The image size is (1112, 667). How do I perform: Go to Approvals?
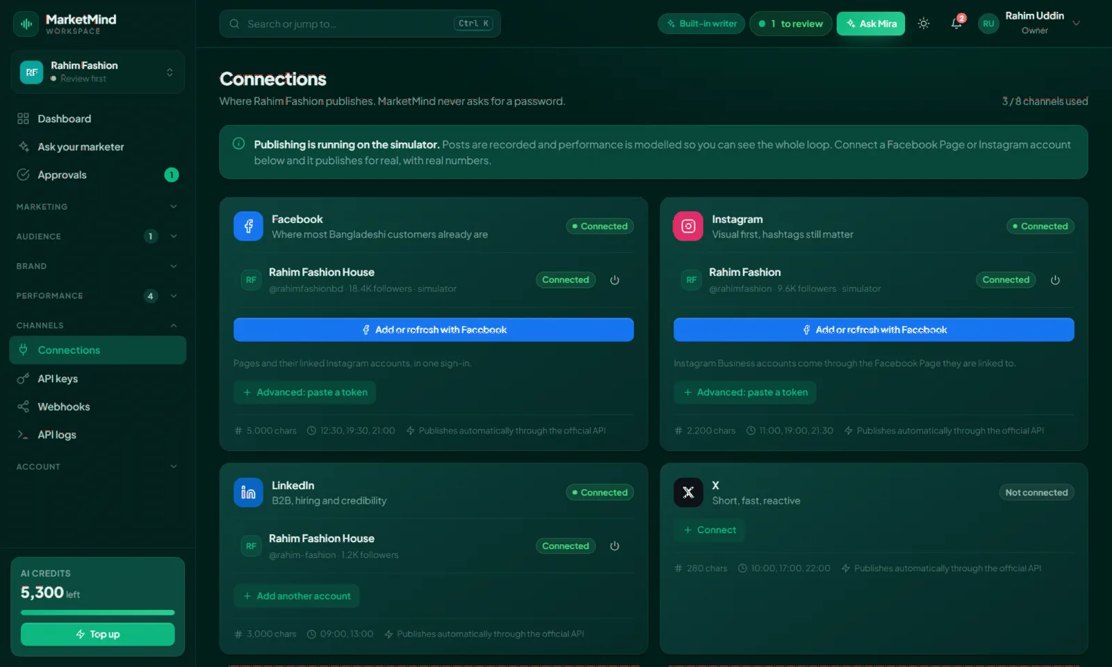(x=97, y=175)
